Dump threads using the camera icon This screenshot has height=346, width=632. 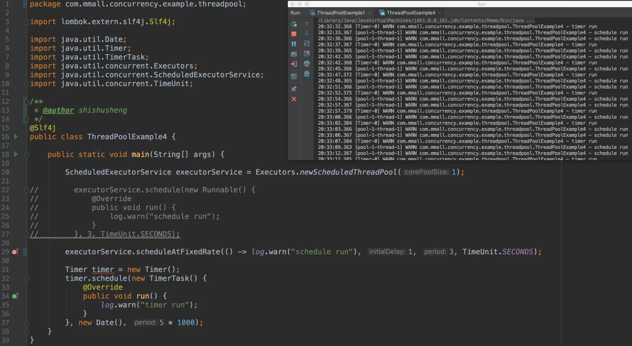point(294,54)
